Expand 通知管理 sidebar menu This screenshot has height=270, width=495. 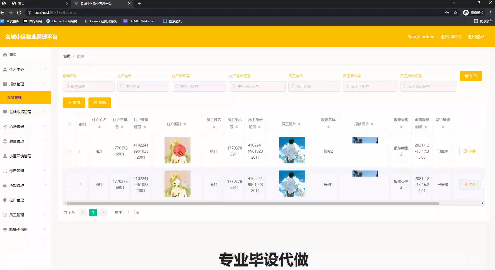(25, 185)
